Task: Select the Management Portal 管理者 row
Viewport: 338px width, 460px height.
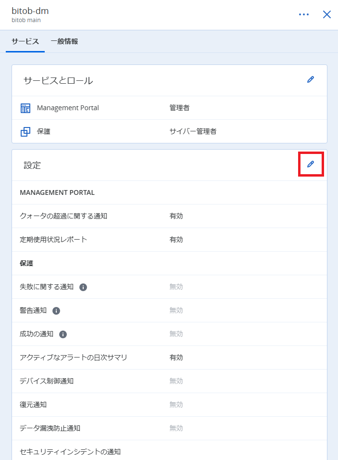Action: click(169, 108)
